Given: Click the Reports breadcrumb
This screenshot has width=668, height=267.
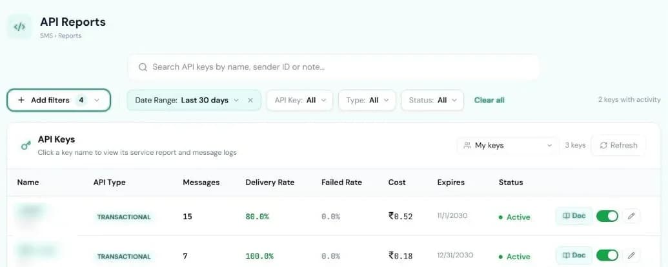Looking at the screenshot, I should pos(70,35).
